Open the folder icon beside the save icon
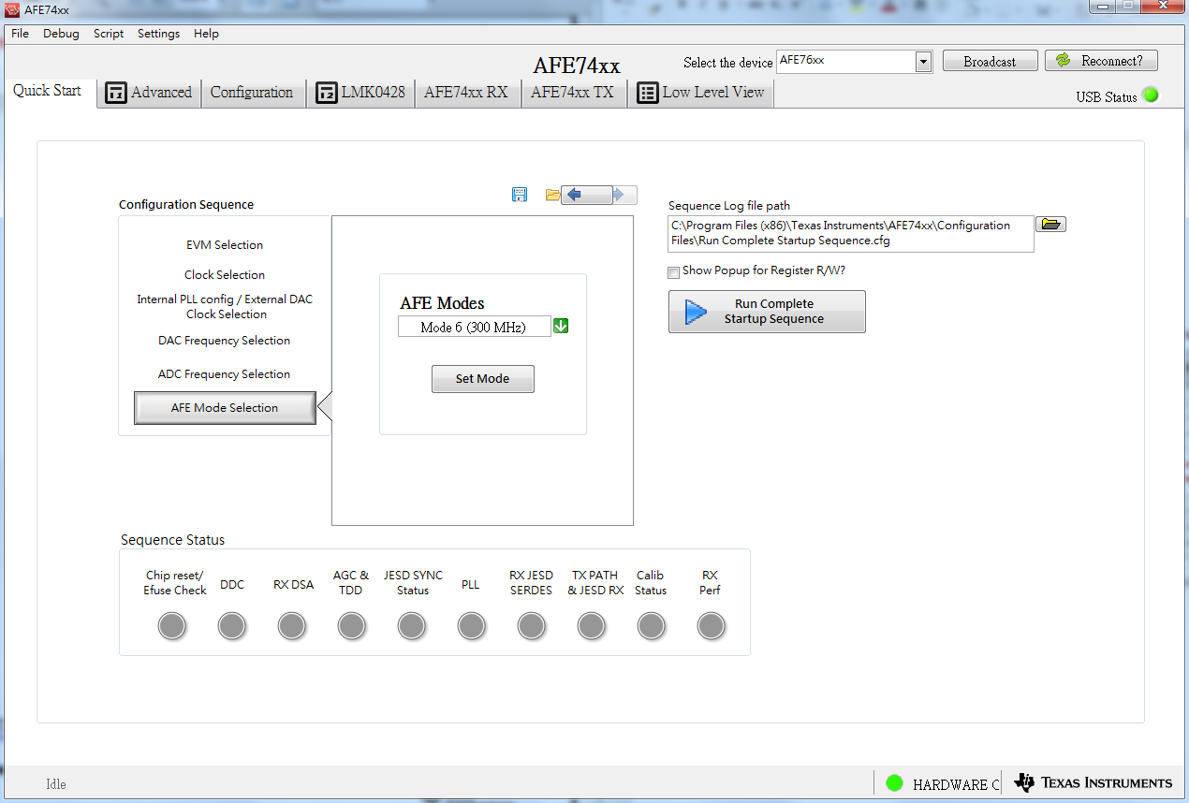Screen dimensions: 1189x803 pos(552,195)
